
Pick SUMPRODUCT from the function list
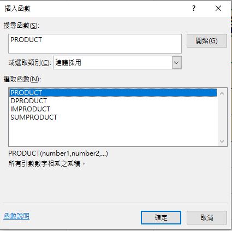click(34, 117)
